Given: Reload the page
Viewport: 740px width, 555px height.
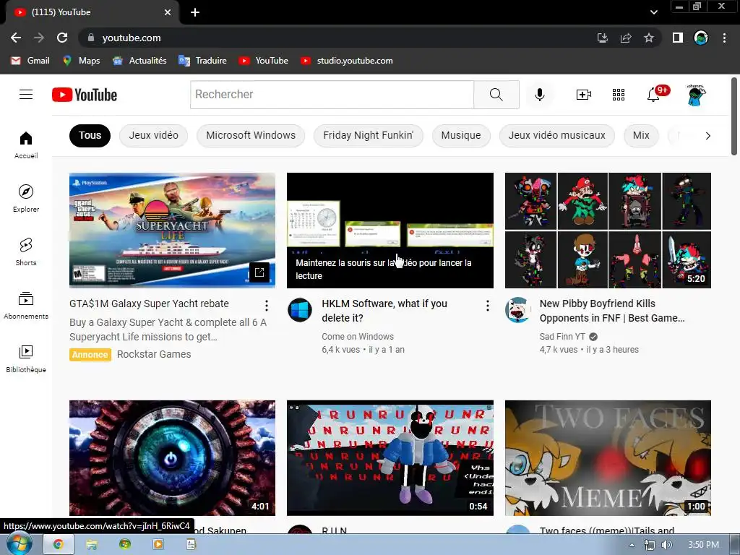Looking at the screenshot, I should tap(62, 38).
